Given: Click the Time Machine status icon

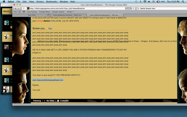Looking at the screenshot, I should [136, 1].
